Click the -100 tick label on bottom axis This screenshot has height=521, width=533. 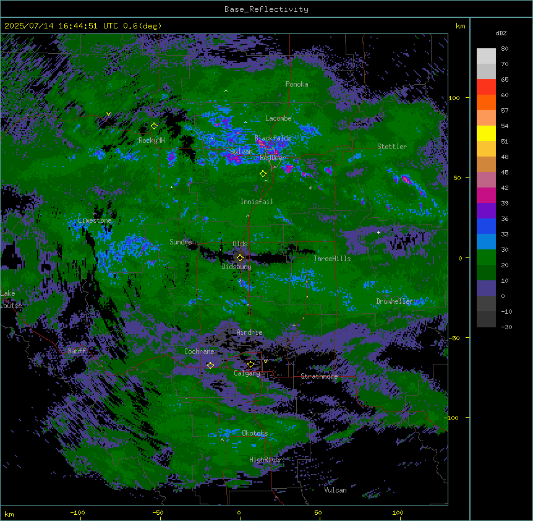(x=77, y=512)
